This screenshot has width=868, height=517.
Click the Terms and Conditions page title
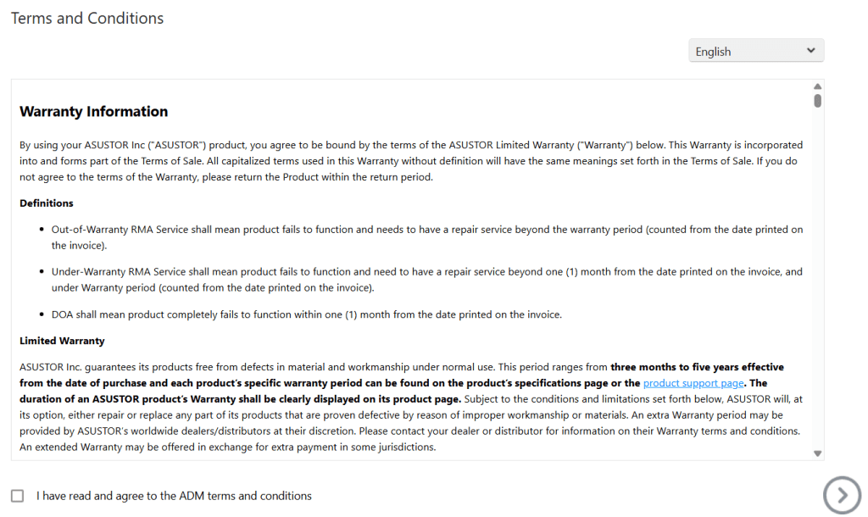click(x=87, y=18)
